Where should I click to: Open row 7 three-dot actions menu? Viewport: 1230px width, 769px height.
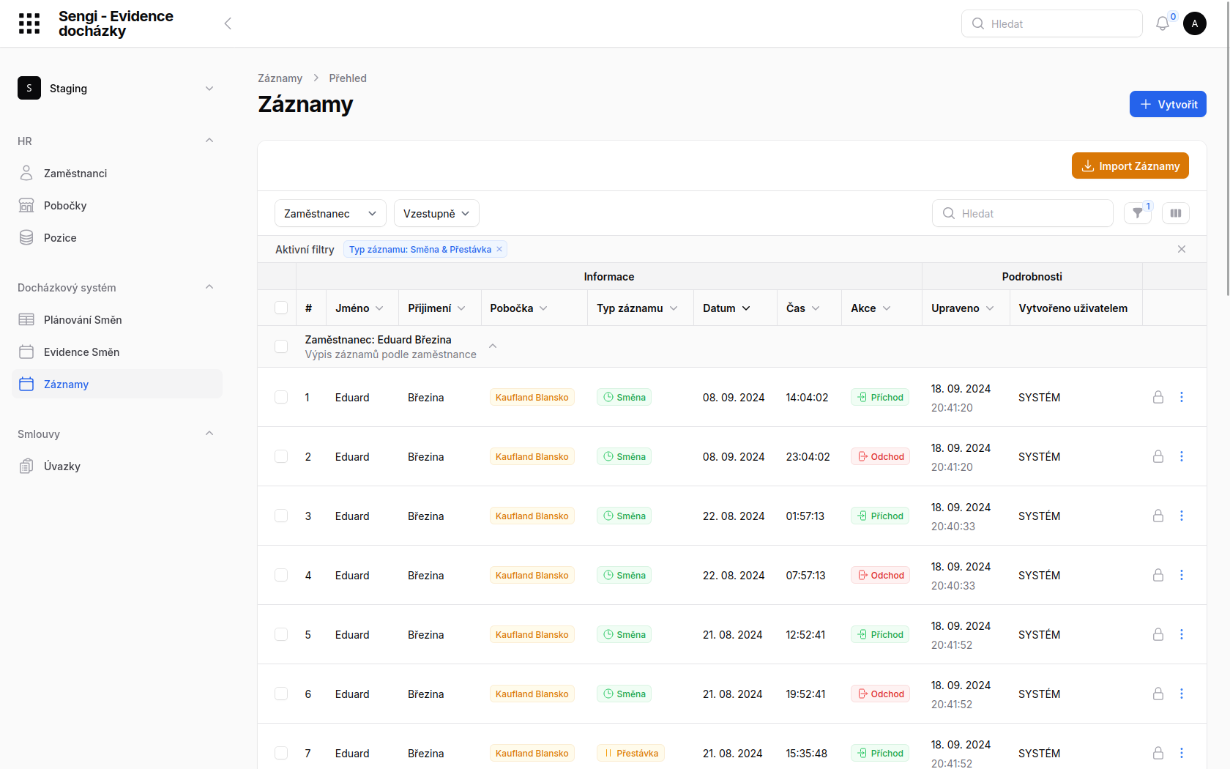click(x=1181, y=753)
